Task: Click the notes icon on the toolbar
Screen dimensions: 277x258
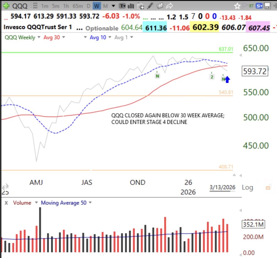Action: (x=160, y=5)
